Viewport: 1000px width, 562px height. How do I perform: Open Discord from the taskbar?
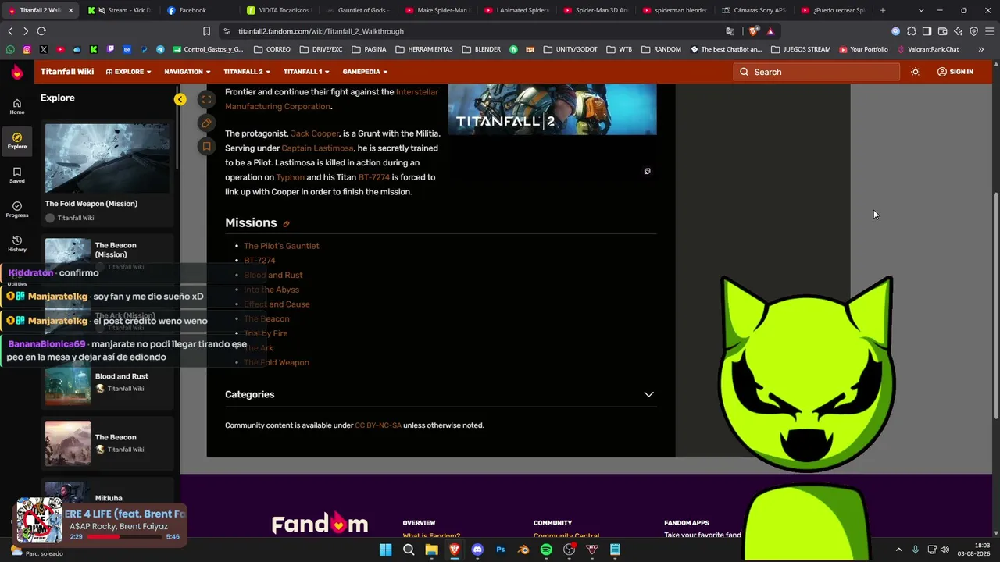point(477,550)
